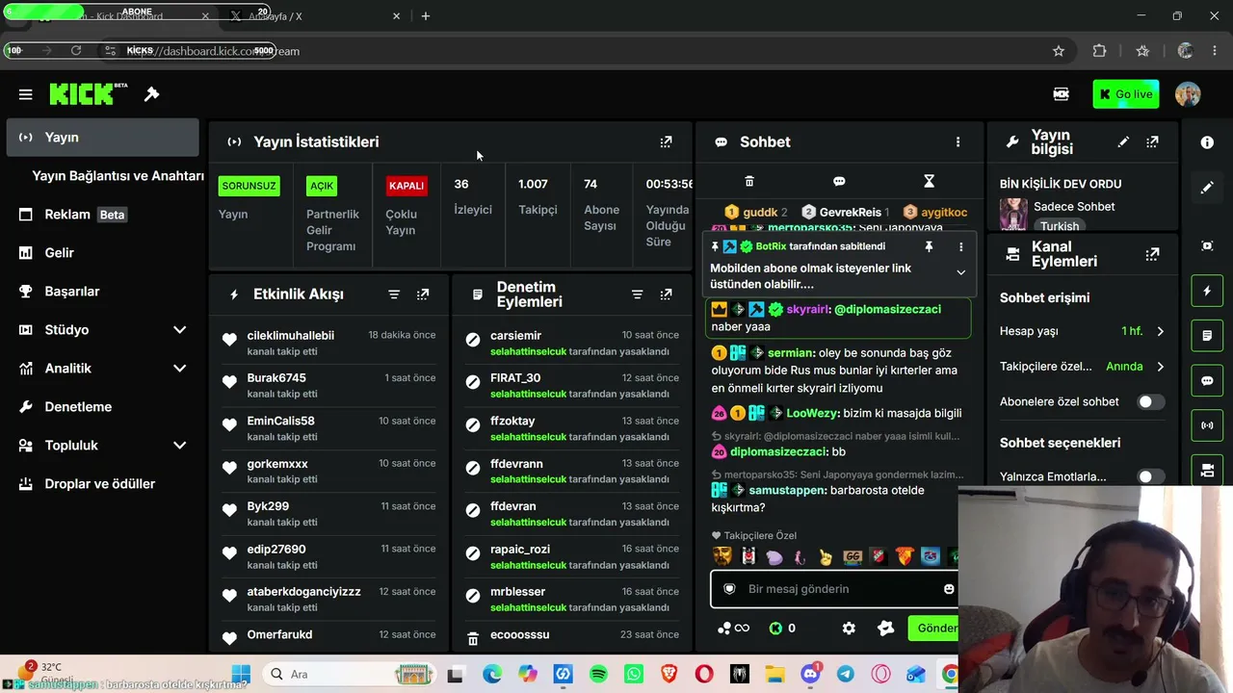Expand the Stüdyo sidebar section
The width and height of the screenshot is (1233, 693).
tap(179, 330)
